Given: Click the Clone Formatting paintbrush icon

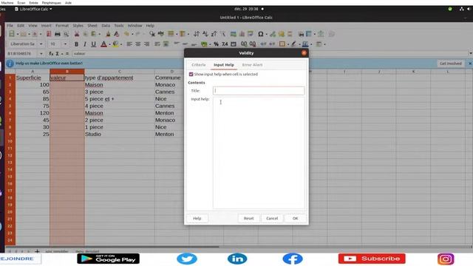Looking at the screenshot, I should click(108, 34).
